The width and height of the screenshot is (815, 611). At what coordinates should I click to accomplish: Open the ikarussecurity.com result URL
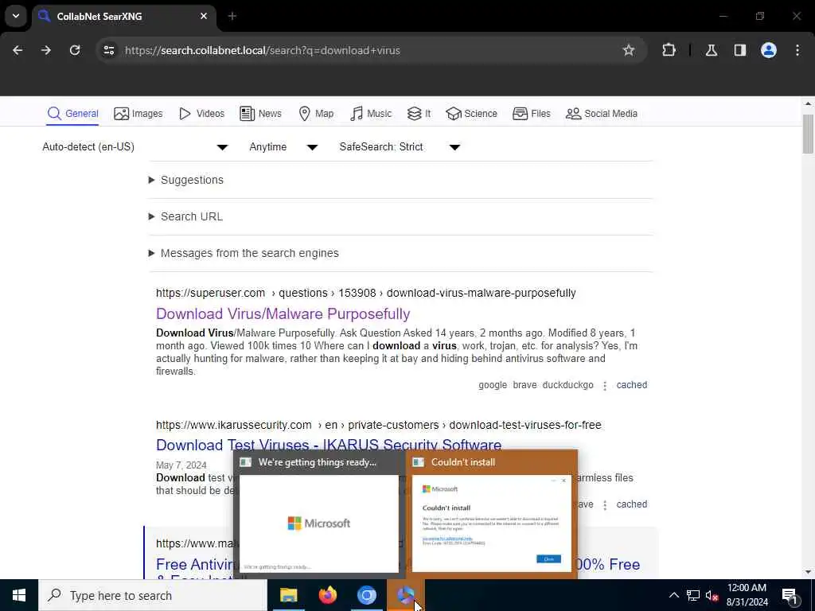coord(378,425)
